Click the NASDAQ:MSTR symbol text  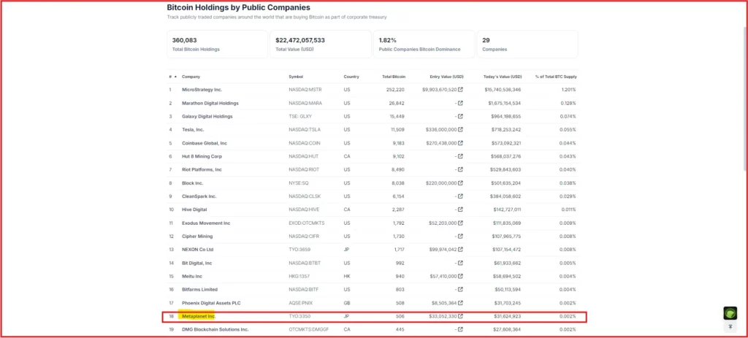pos(305,90)
